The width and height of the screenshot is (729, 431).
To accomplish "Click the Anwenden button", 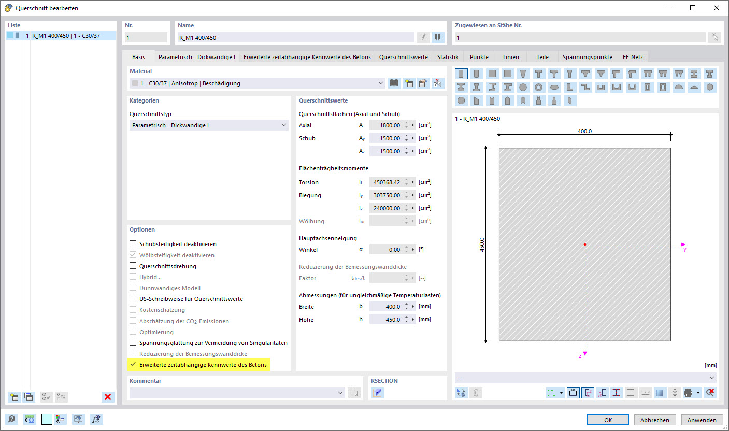I will [702, 420].
